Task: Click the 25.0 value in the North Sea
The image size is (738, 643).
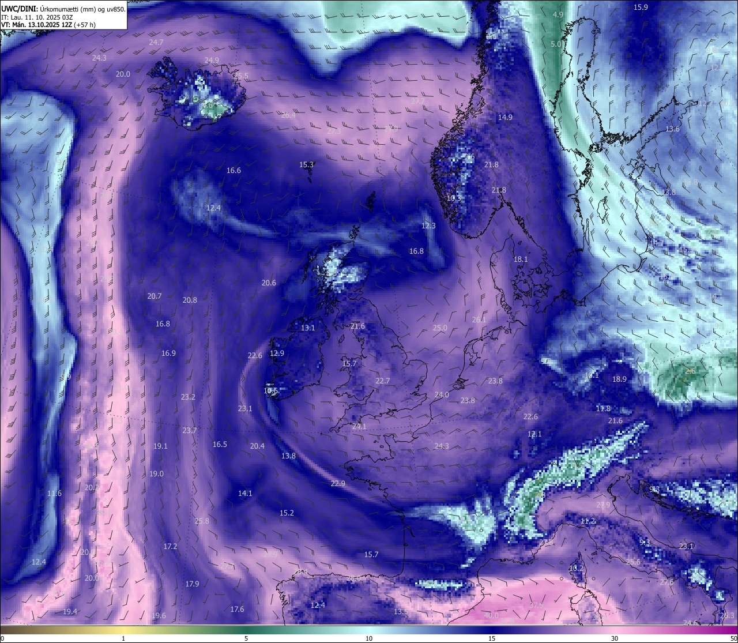Action: [x=440, y=328]
